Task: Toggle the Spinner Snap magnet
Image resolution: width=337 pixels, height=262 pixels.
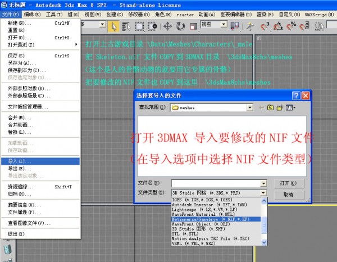Action: (304, 26)
